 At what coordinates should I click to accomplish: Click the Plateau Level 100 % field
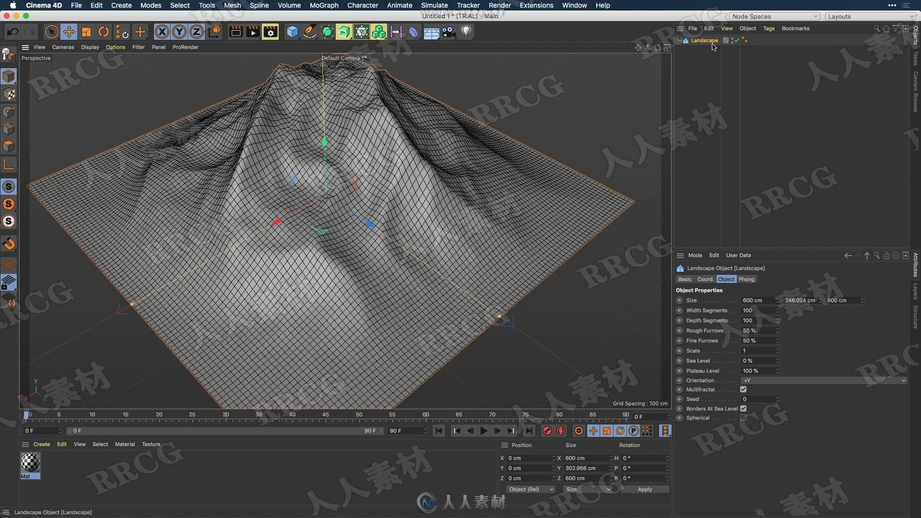click(760, 371)
